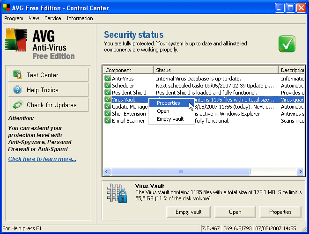Sort by the Description column header
The image size is (309, 234).
(292, 70)
